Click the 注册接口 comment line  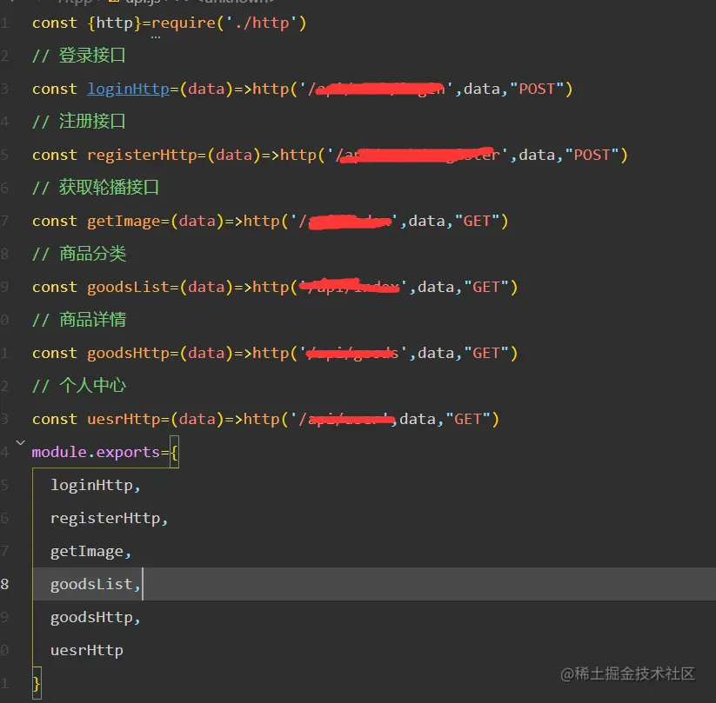tap(78, 122)
